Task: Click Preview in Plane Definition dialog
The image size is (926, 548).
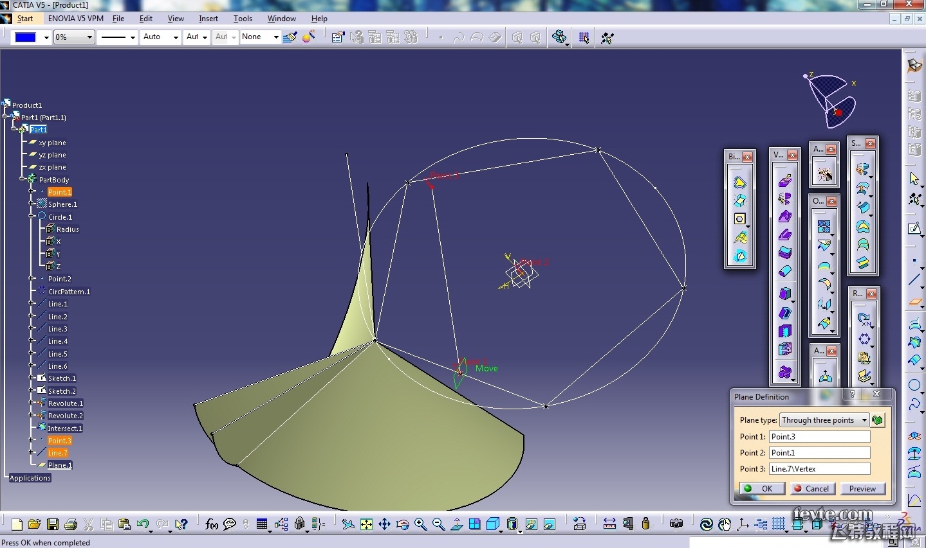Action: 862,488
